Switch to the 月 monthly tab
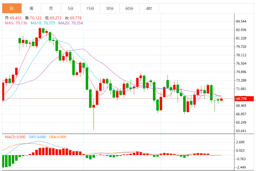 (51, 8)
